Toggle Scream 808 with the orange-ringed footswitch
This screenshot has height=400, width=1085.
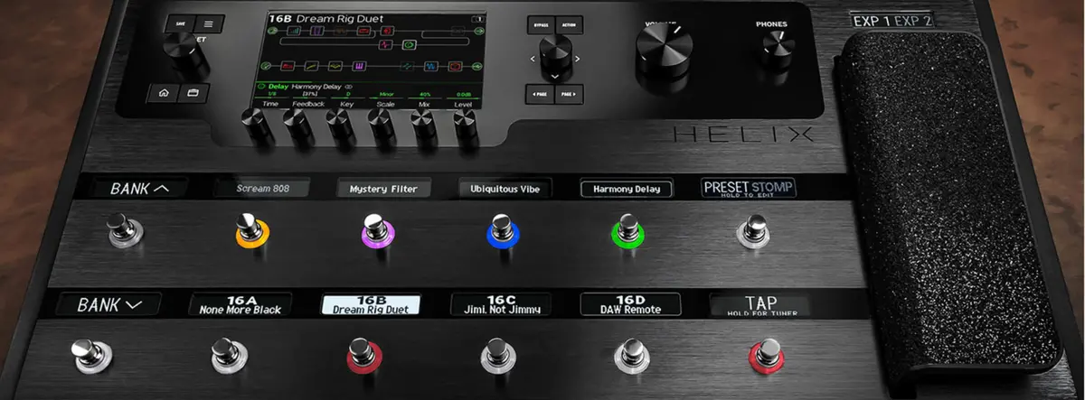pyautogui.click(x=251, y=229)
